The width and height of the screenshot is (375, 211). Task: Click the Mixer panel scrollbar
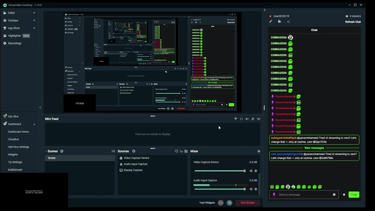(x=259, y=184)
